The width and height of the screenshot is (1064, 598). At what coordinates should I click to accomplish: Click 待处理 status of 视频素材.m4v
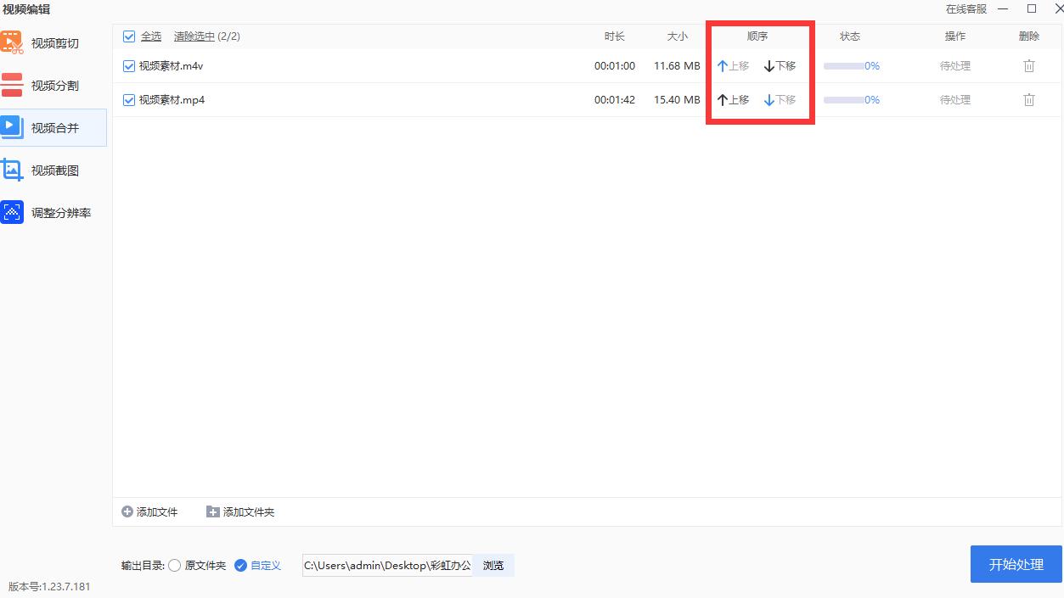pyautogui.click(x=955, y=65)
